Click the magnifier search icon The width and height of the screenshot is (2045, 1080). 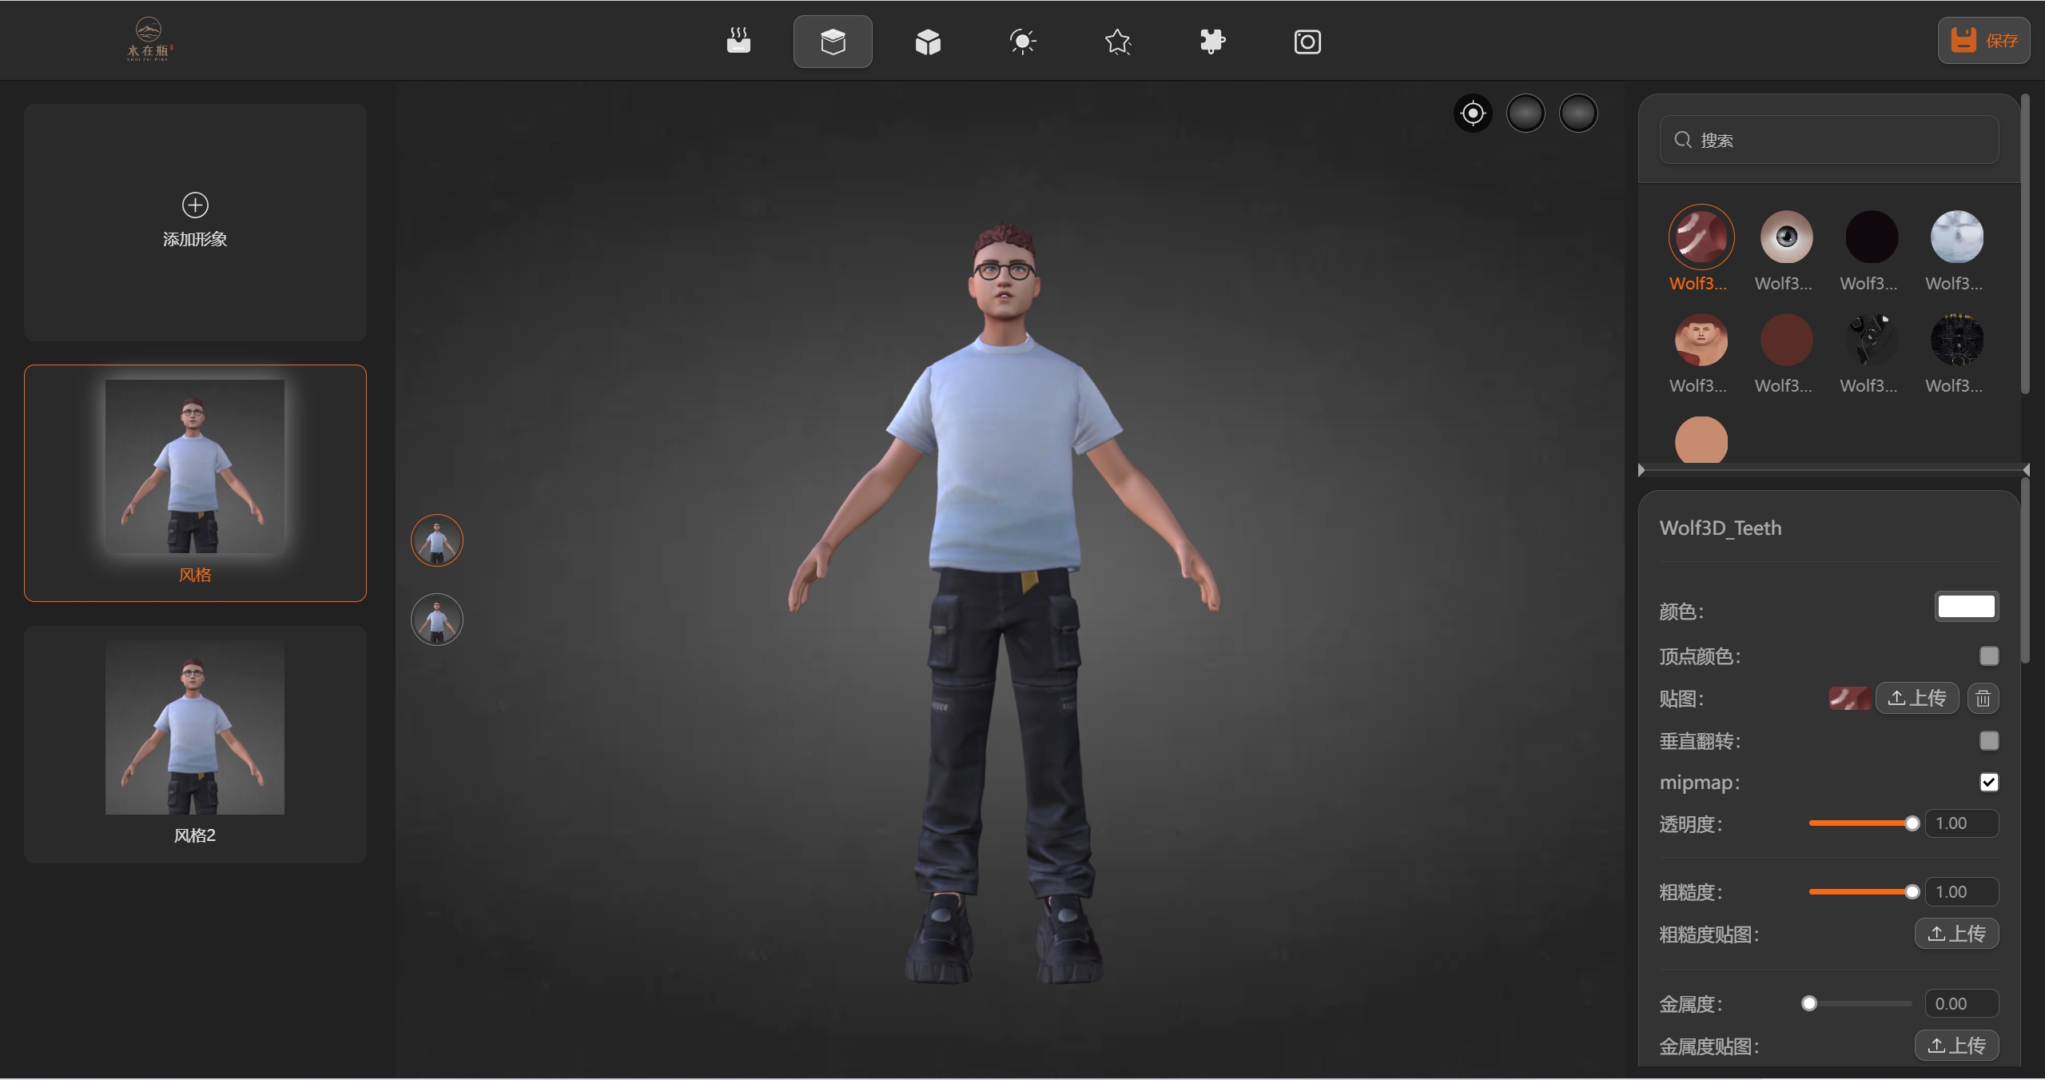tap(1682, 140)
